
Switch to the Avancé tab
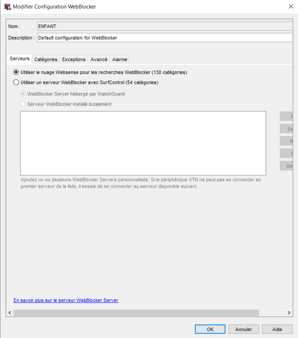(x=99, y=59)
